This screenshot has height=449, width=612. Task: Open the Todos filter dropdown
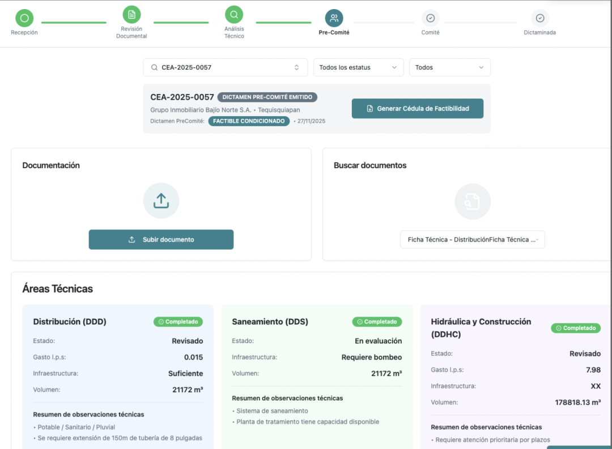449,67
